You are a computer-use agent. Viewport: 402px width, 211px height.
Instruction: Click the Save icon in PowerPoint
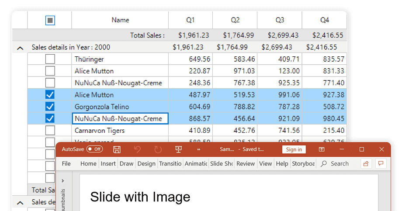tap(117, 149)
